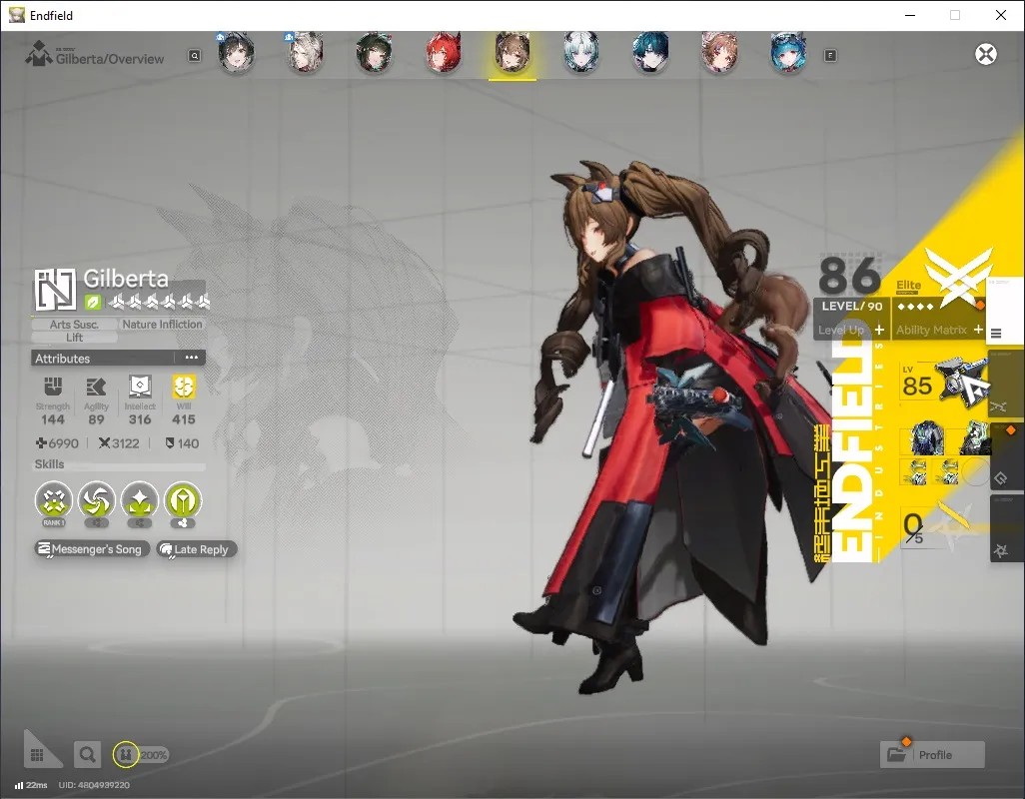Image resolution: width=1025 pixels, height=799 pixels.
Task: Click the Elite promotion emblem
Action: (x=958, y=279)
